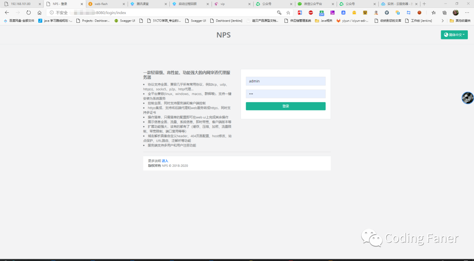Open the red FE extension icon
Image resolution: width=474 pixels, height=261 pixels.
pyautogui.click(x=300, y=13)
